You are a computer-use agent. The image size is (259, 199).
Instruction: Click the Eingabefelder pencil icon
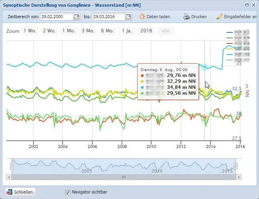(x=219, y=17)
